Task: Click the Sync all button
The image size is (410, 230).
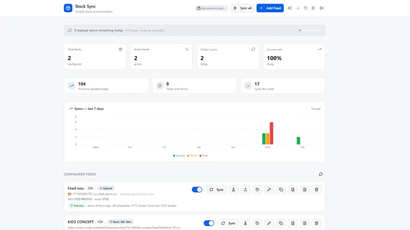Action: point(242,8)
